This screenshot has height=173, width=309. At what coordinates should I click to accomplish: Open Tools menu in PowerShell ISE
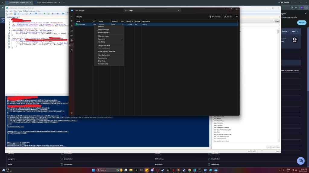20,11
